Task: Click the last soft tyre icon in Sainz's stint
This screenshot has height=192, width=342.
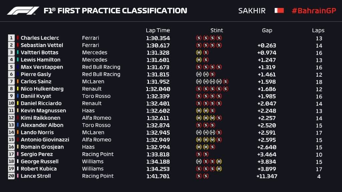Action: (x=226, y=81)
